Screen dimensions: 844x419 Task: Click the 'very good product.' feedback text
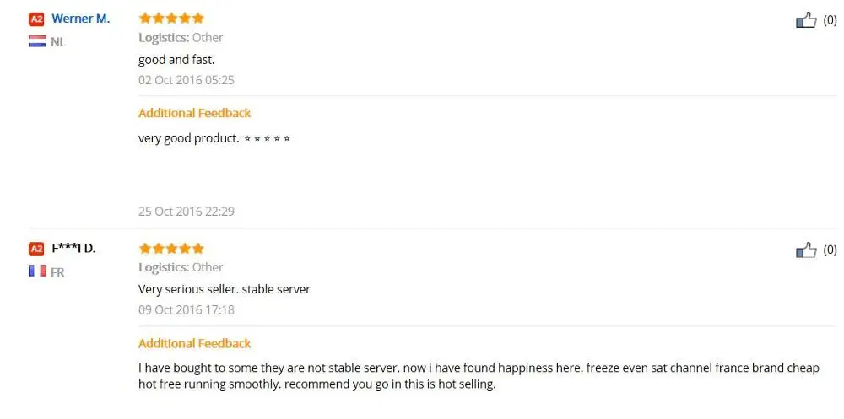pos(189,138)
